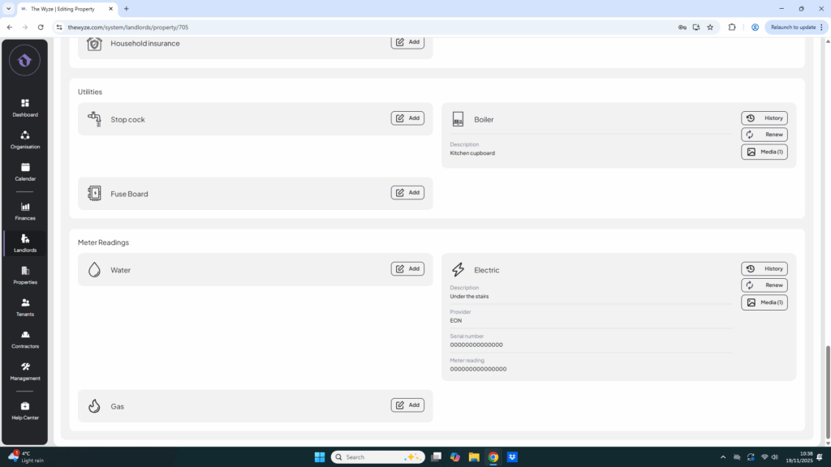View Boiler history

pos(764,118)
